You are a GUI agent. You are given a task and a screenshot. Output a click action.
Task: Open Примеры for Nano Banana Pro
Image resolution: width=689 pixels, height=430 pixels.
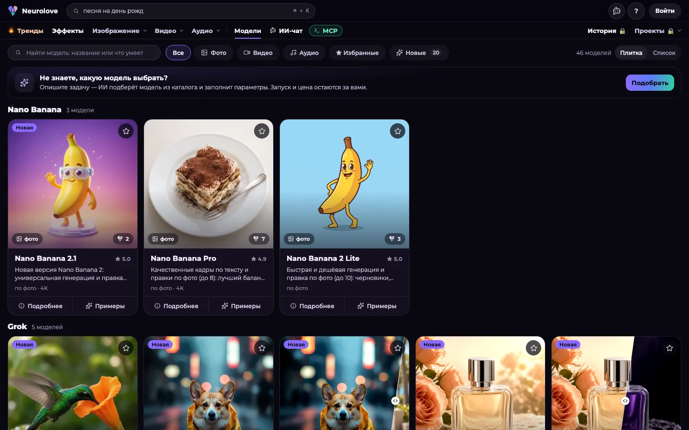pyautogui.click(x=241, y=306)
